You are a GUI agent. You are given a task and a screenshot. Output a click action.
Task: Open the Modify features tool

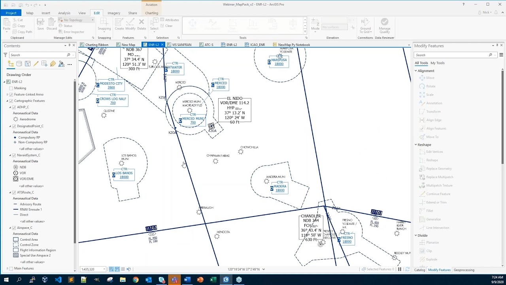(x=130, y=24)
